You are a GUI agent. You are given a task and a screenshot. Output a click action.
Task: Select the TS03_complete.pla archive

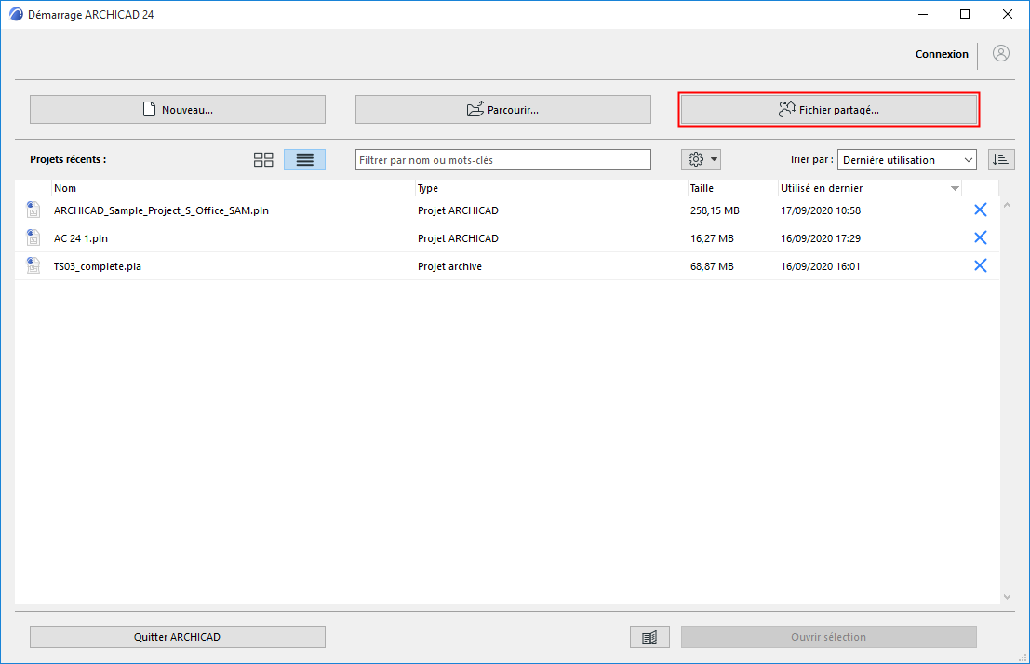pos(507,266)
